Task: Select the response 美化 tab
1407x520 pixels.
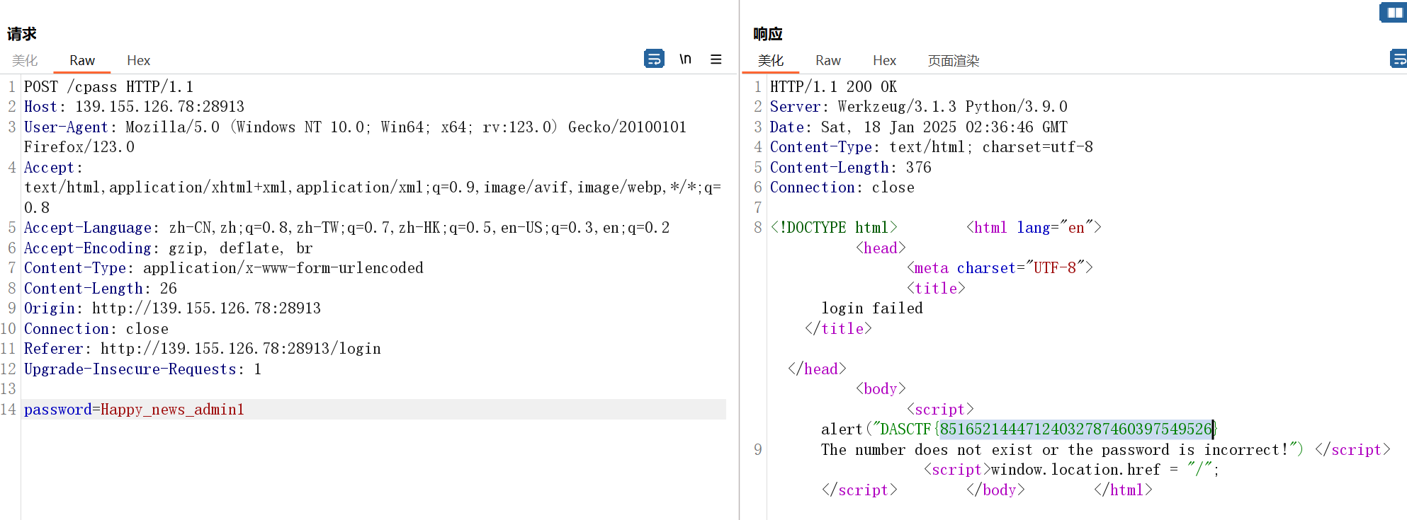Action: point(771,61)
